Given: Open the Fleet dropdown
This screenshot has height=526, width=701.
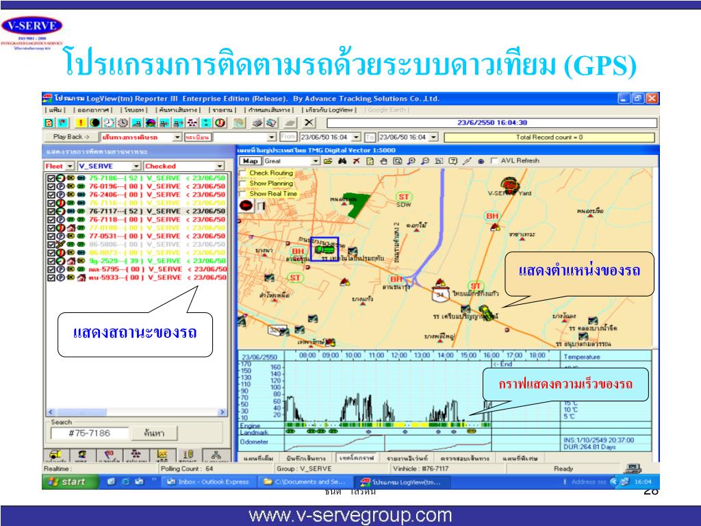Looking at the screenshot, I should coord(70,166).
